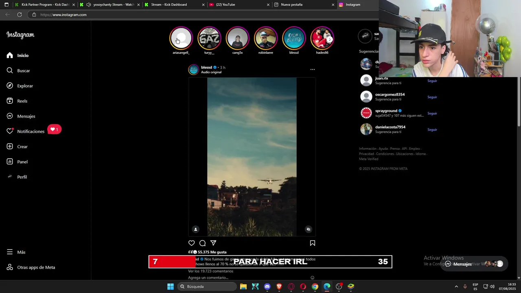Open cang5x story
This screenshot has width=521, height=293.
click(x=237, y=38)
